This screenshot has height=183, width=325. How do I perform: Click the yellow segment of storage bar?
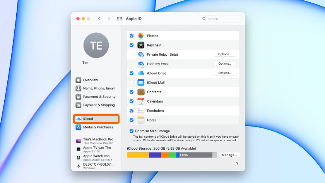[x=138, y=155]
